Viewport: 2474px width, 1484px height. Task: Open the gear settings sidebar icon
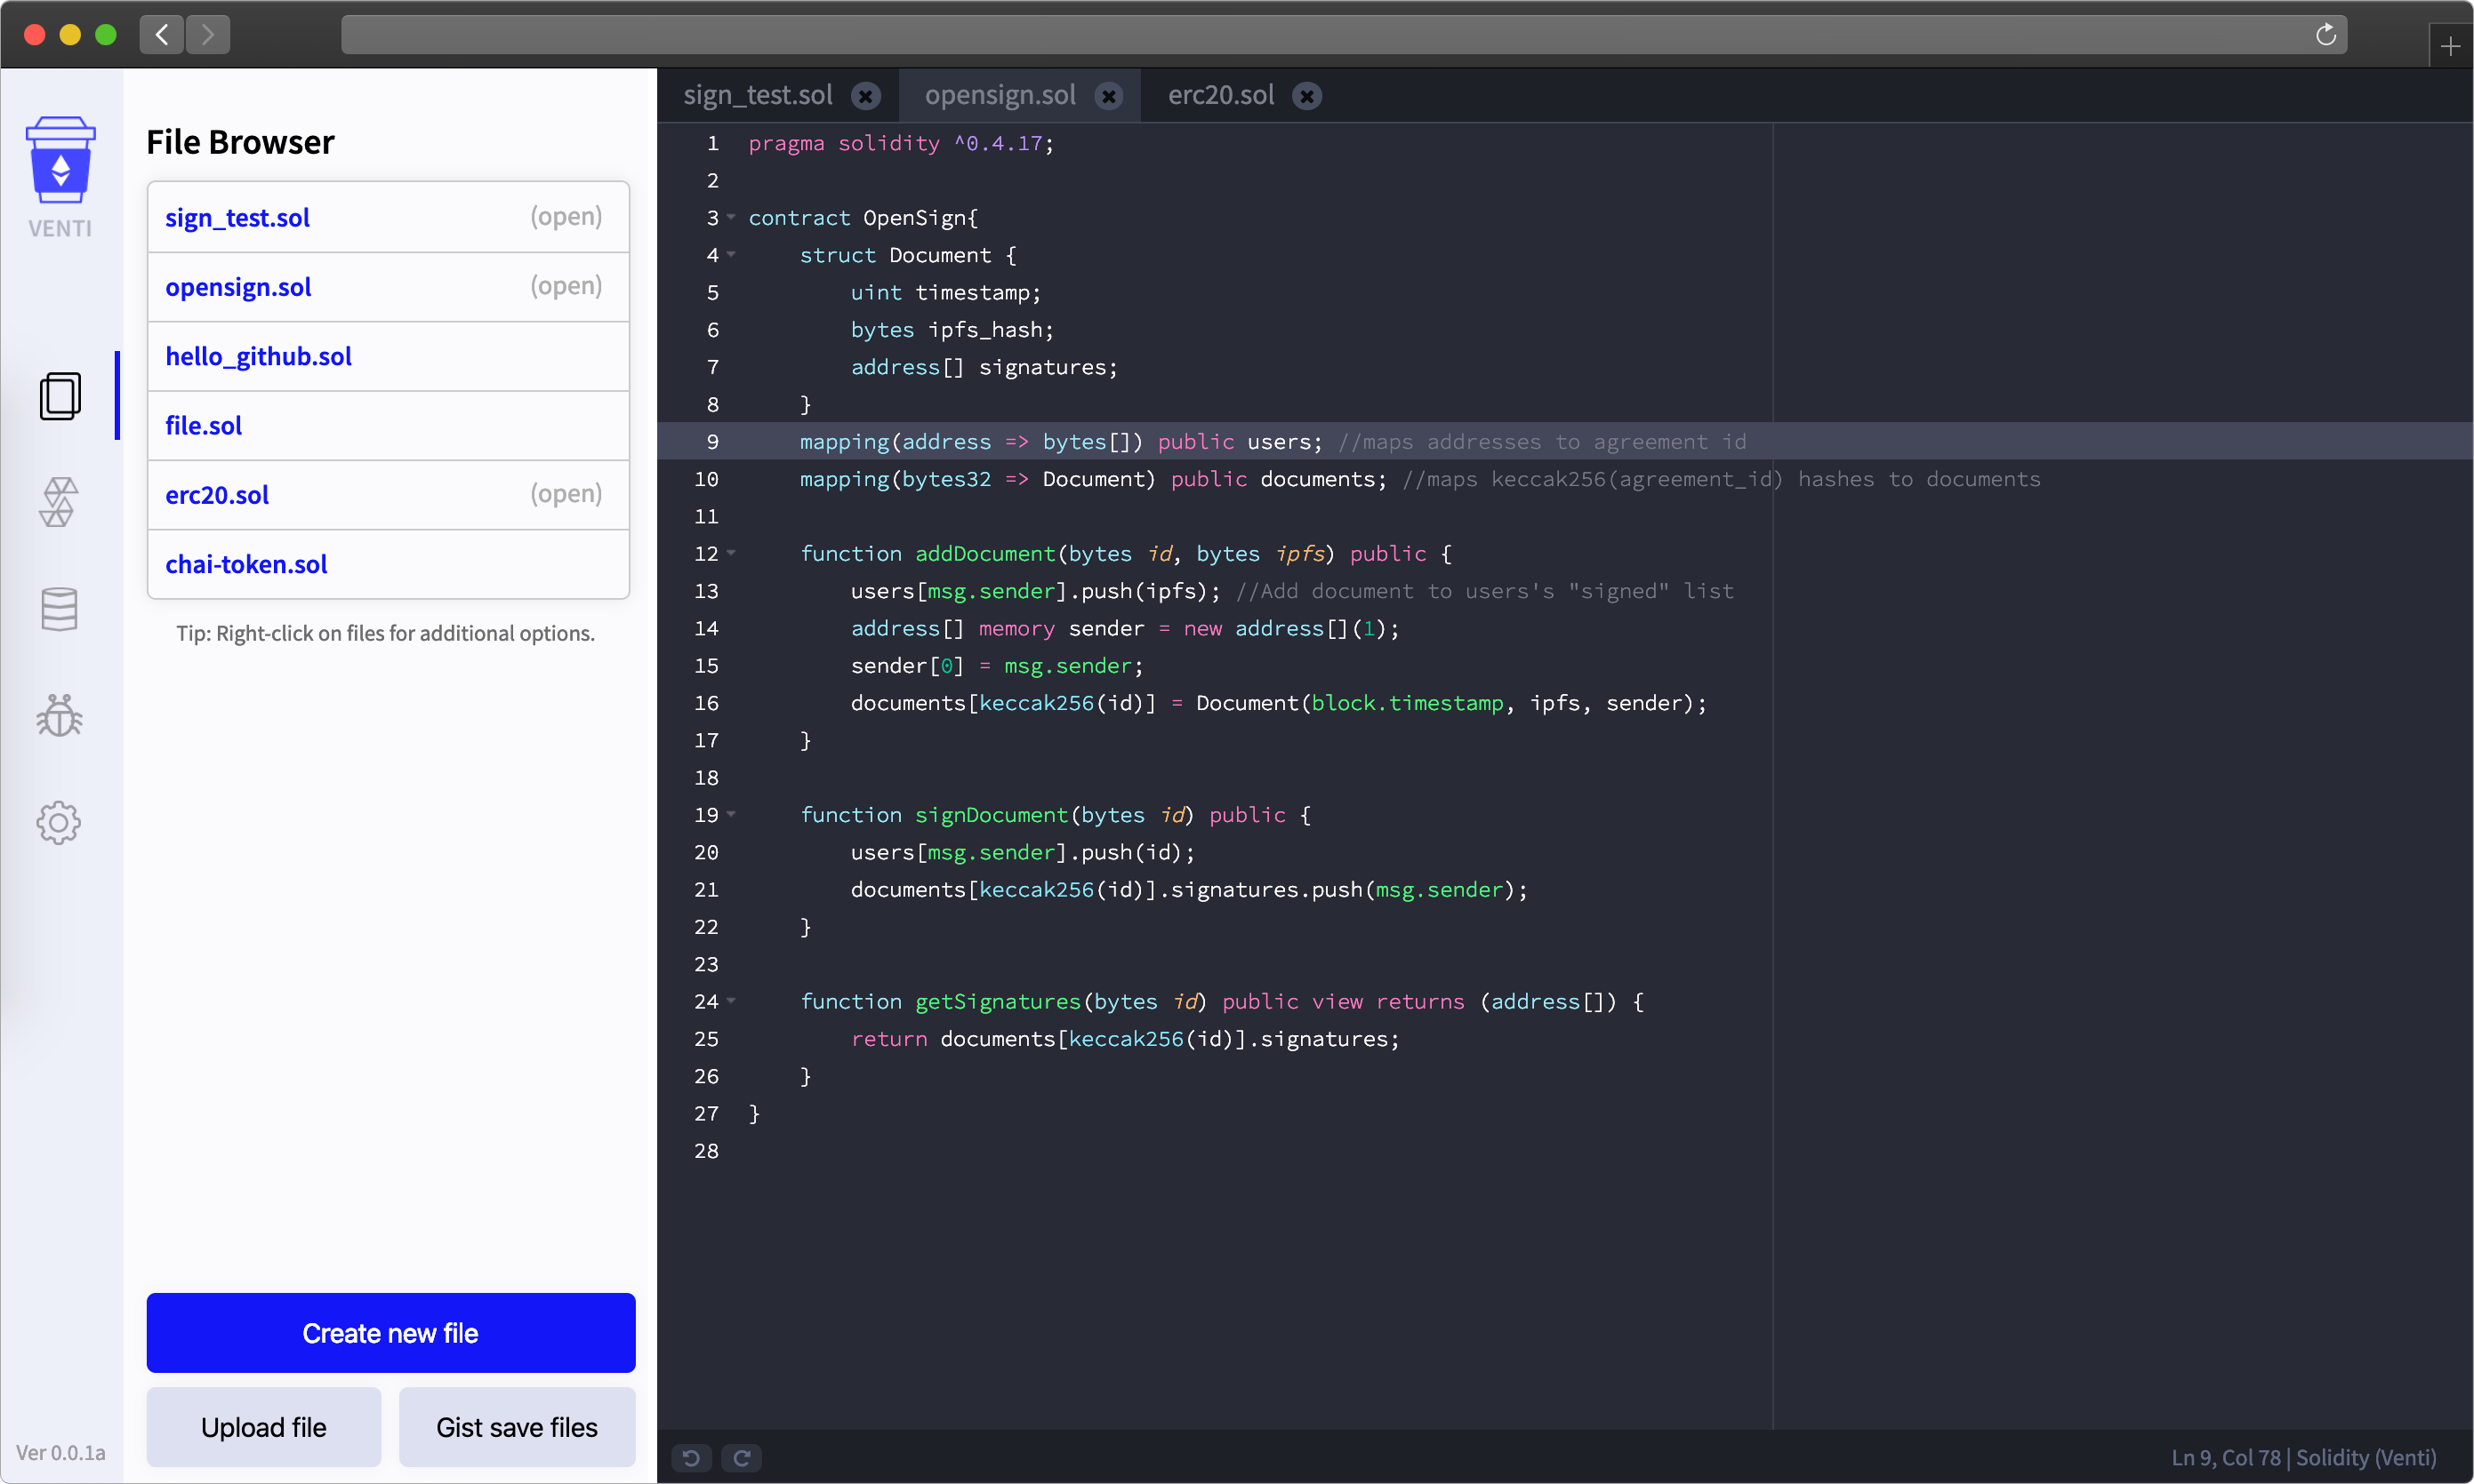click(59, 823)
